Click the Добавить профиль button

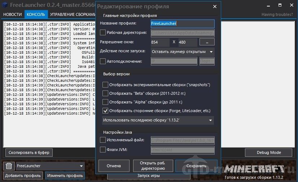click(x=23, y=176)
